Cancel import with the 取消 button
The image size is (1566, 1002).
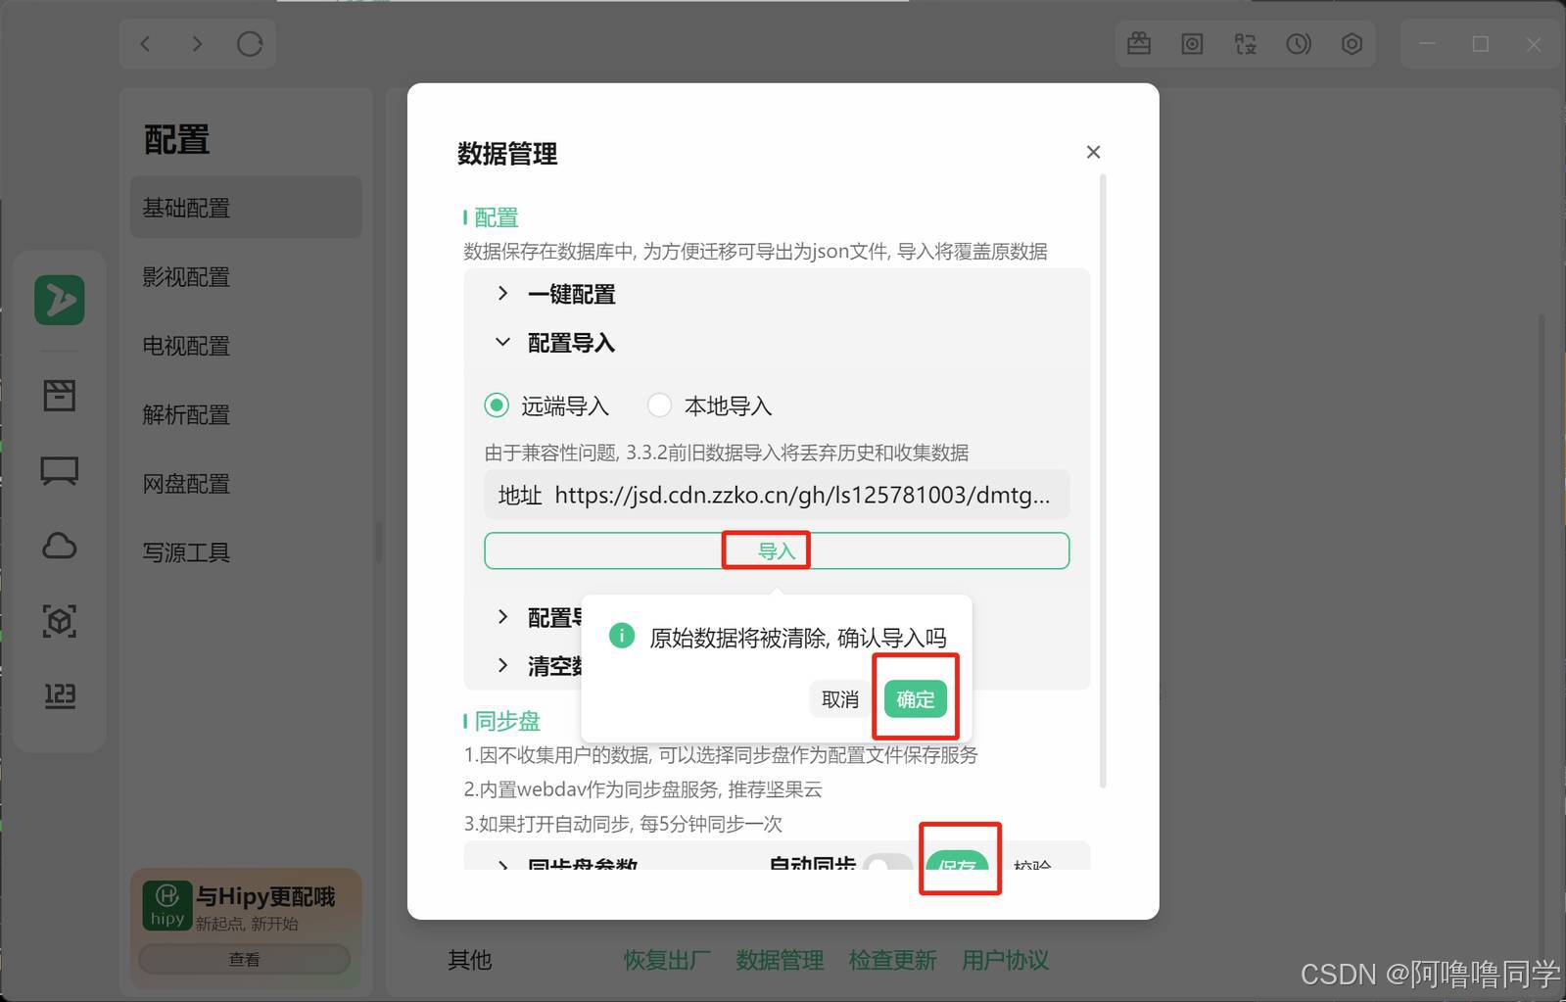[839, 699]
